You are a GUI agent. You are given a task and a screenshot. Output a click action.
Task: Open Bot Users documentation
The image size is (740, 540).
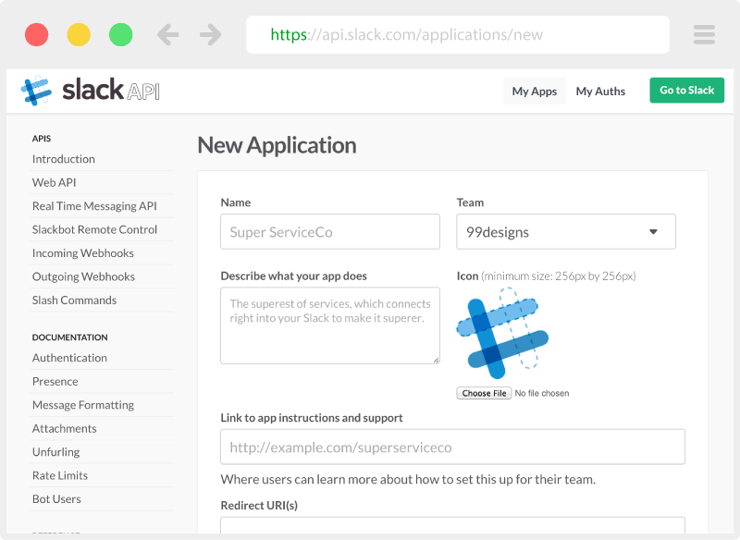[56, 499]
